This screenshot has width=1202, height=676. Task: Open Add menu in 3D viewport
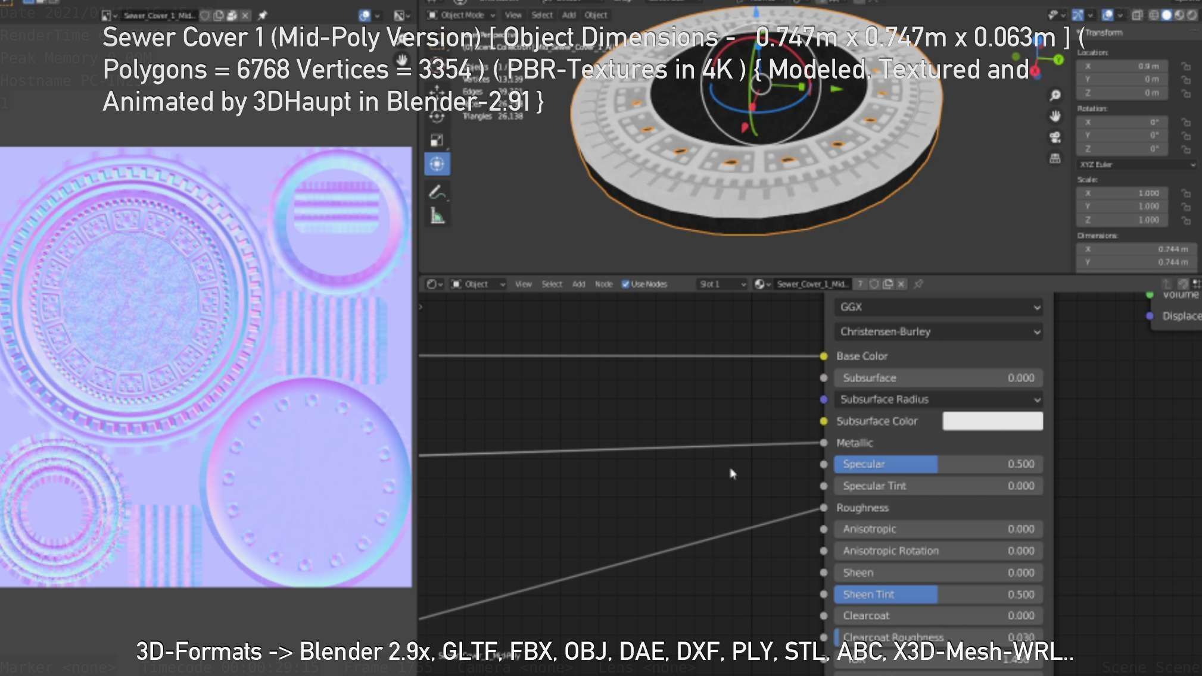tap(569, 15)
